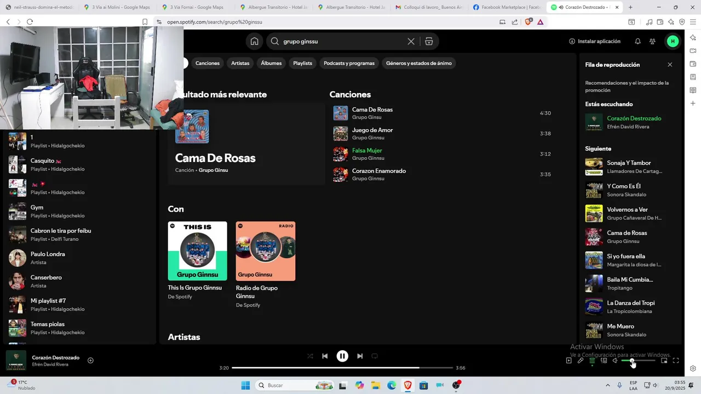Open Paulo Londra artist in library

(x=79, y=258)
